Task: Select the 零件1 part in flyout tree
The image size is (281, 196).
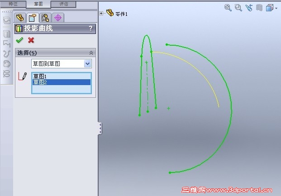Action: pyautogui.click(x=117, y=14)
